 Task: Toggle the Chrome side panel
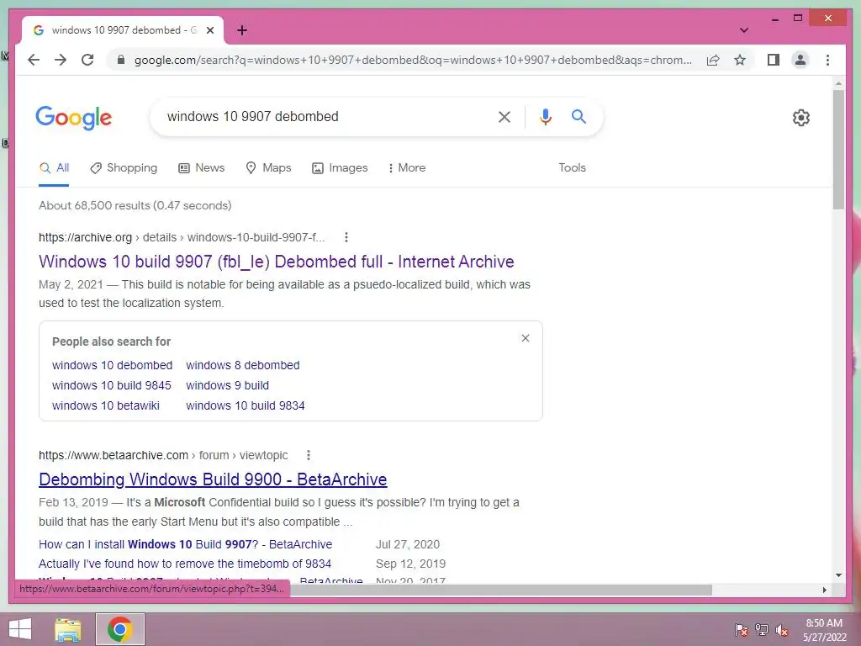774,60
